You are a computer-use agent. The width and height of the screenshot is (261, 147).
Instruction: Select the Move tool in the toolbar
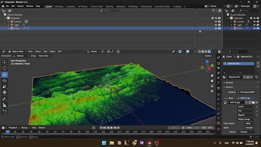[5, 74]
